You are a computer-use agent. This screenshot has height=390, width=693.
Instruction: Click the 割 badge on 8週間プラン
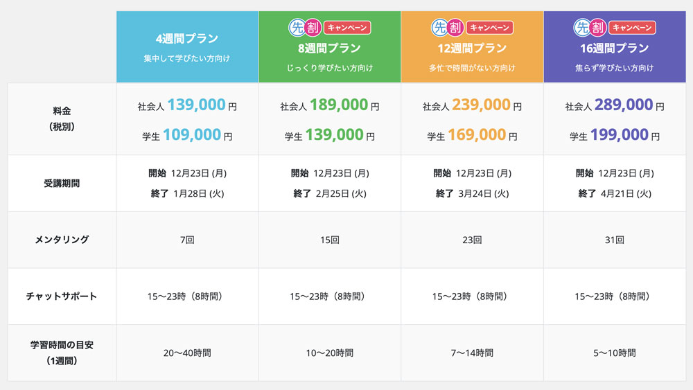313,28
